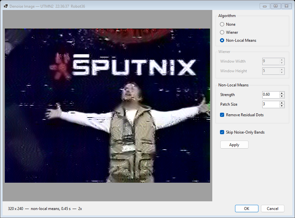Image resolution: width=295 pixels, height=218 pixels.
Task: Click the 'Non-Local Means' group heading
Action: [233, 85]
